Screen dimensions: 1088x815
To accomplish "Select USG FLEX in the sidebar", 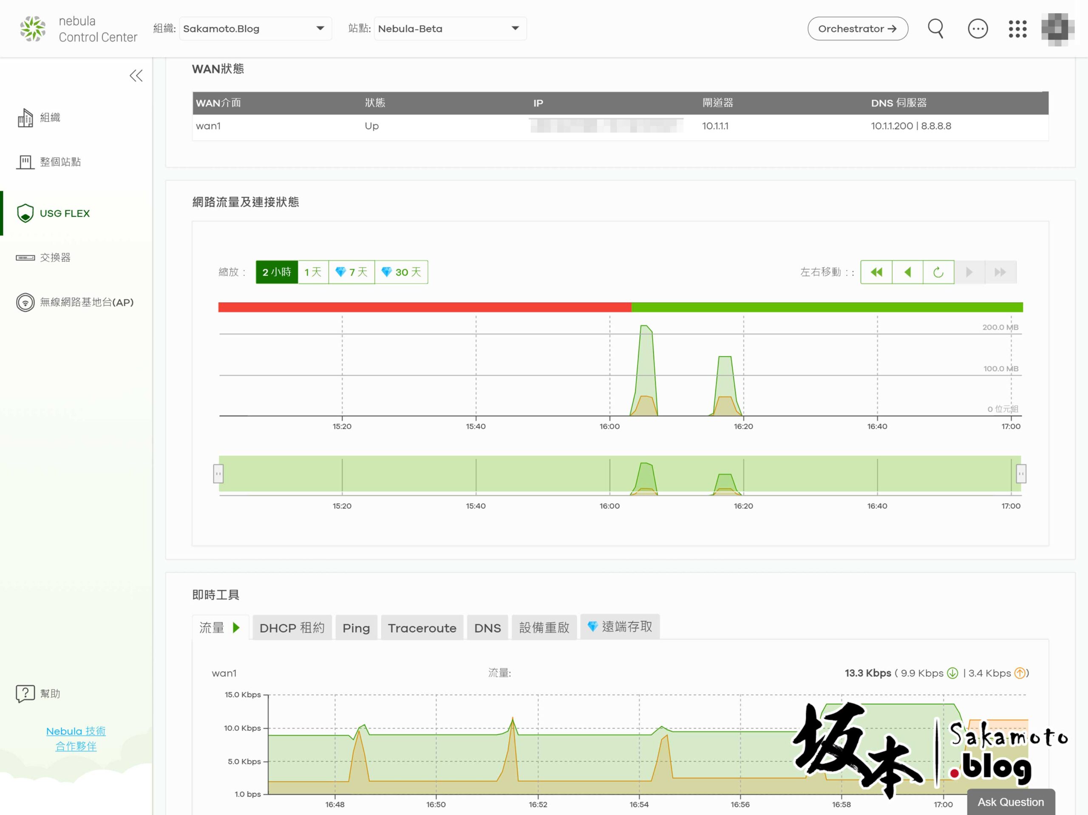I will click(x=53, y=213).
